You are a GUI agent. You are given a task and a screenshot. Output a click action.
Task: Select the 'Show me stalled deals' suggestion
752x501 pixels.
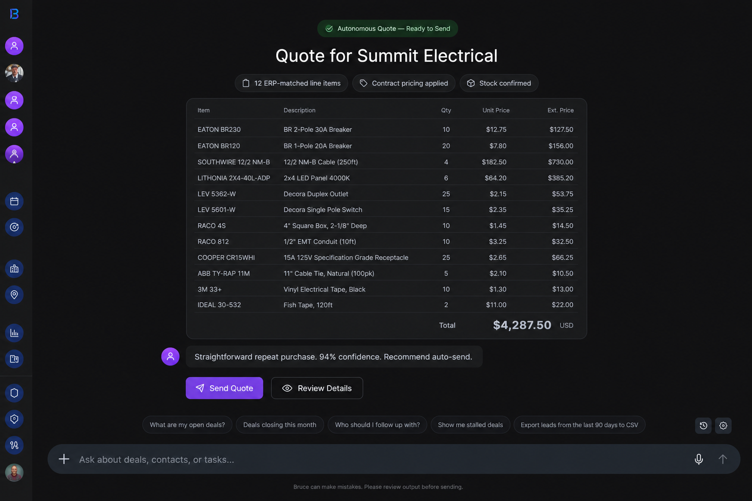click(470, 425)
